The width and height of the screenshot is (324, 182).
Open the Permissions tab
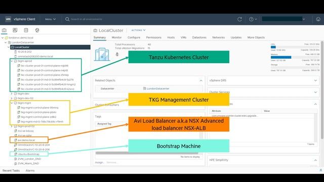click(x=153, y=37)
